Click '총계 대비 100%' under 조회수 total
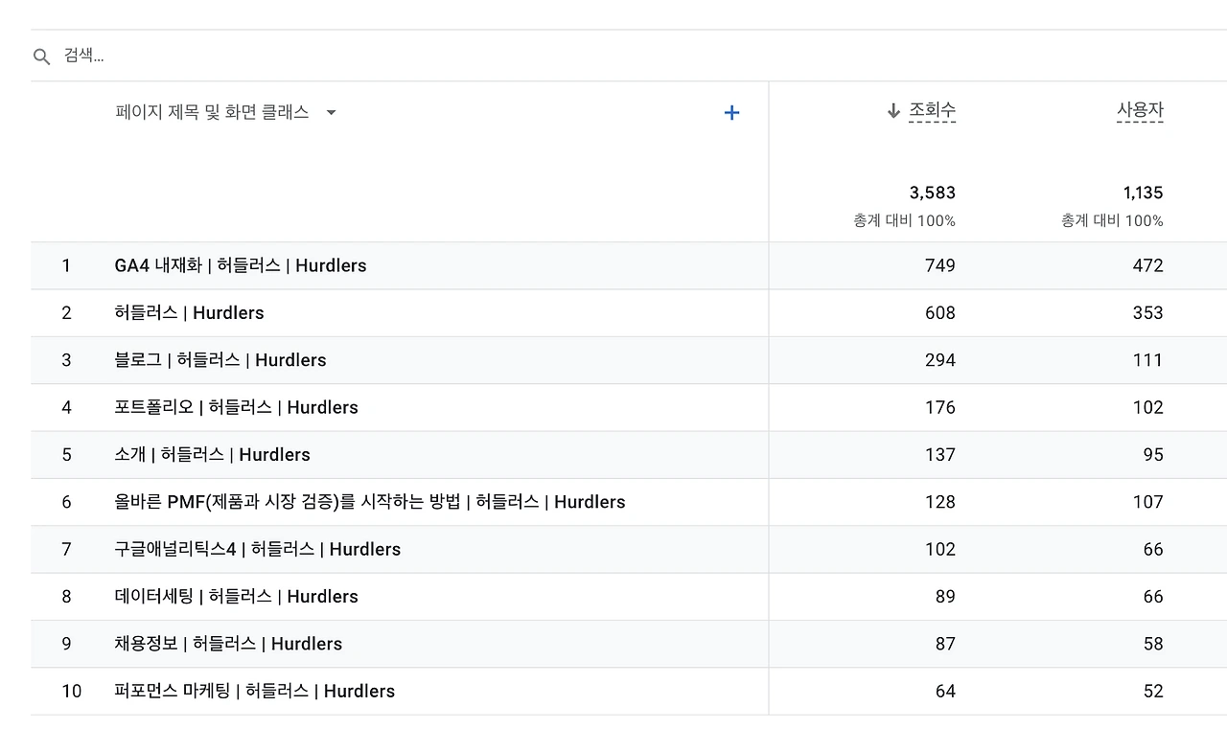This screenshot has height=729, width=1227. (x=905, y=221)
